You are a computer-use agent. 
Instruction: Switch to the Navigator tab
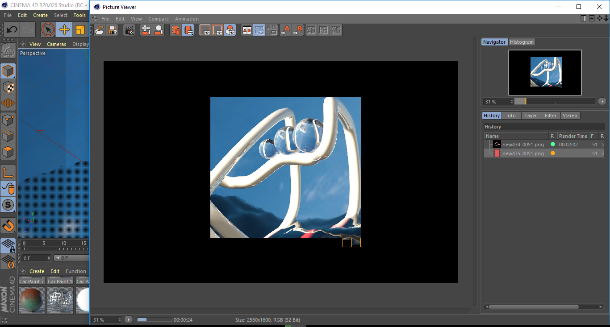pyautogui.click(x=494, y=42)
